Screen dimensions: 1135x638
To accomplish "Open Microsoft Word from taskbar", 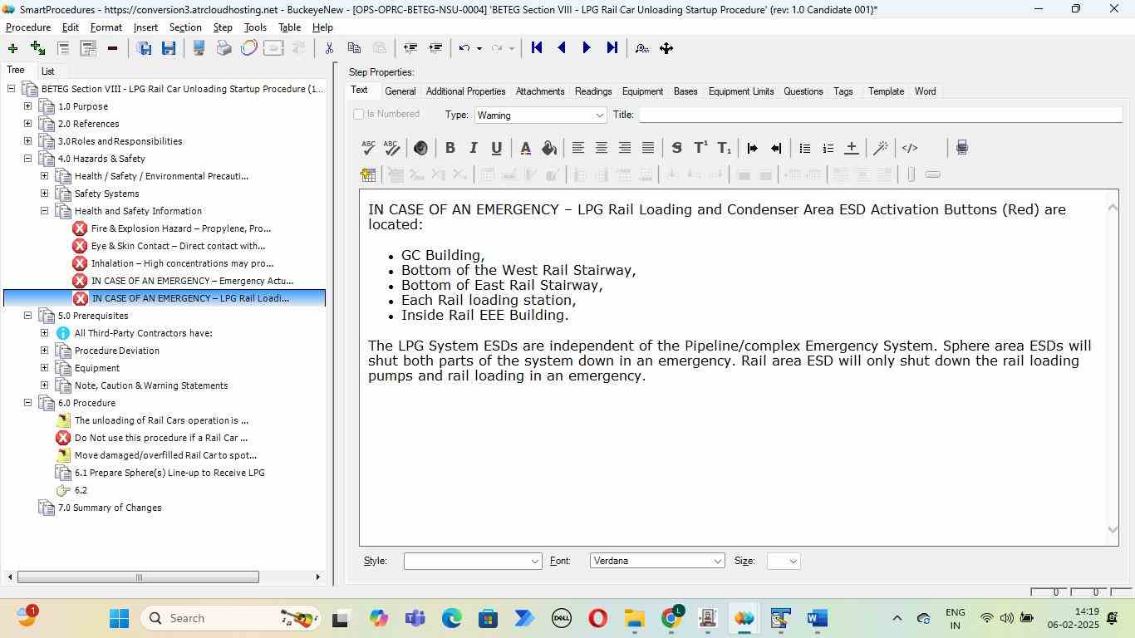I will pos(817,618).
